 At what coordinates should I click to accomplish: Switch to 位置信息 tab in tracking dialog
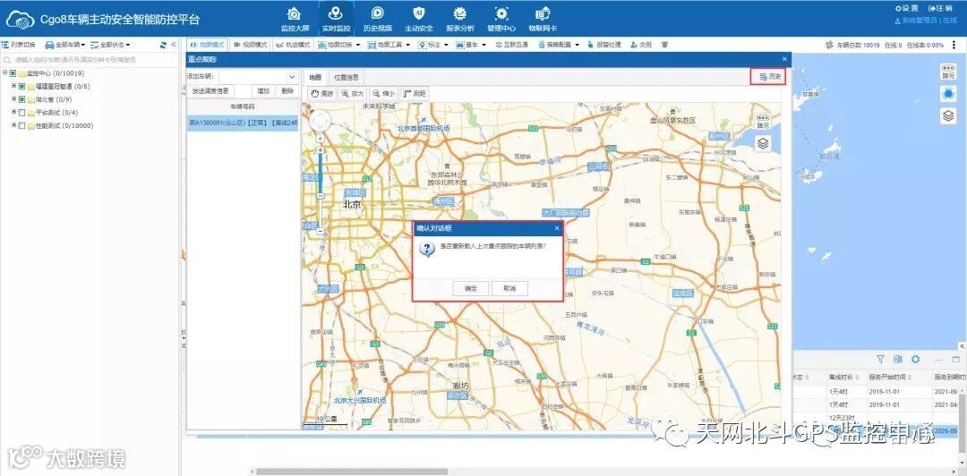[x=346, y=77]
